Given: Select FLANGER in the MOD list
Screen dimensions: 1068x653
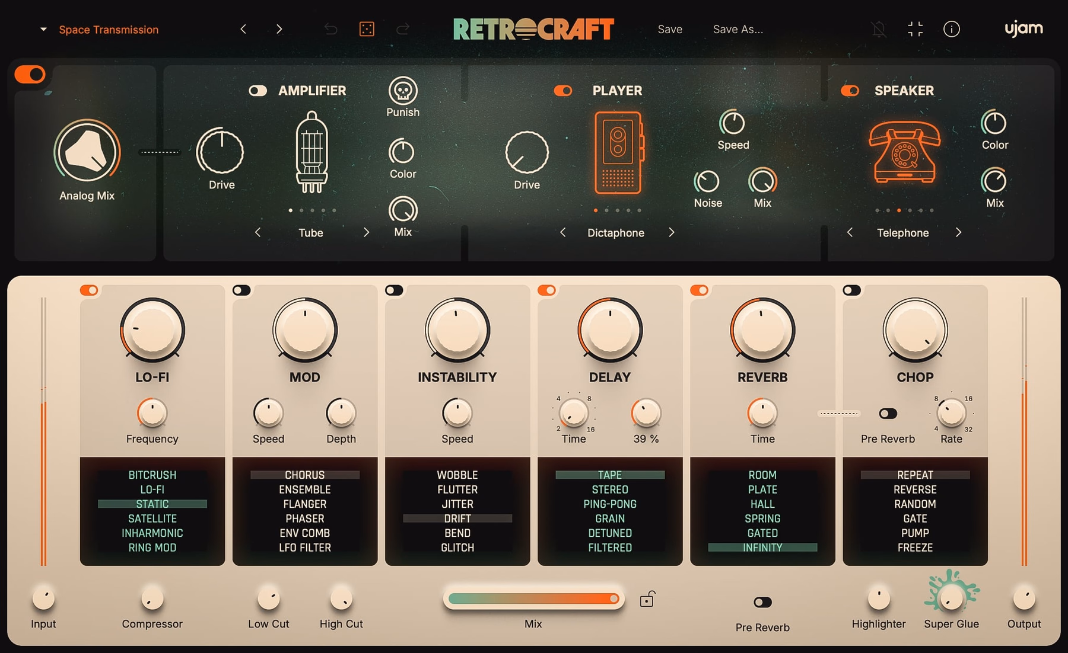Looking at the screenshot, I should pos(305,504).
